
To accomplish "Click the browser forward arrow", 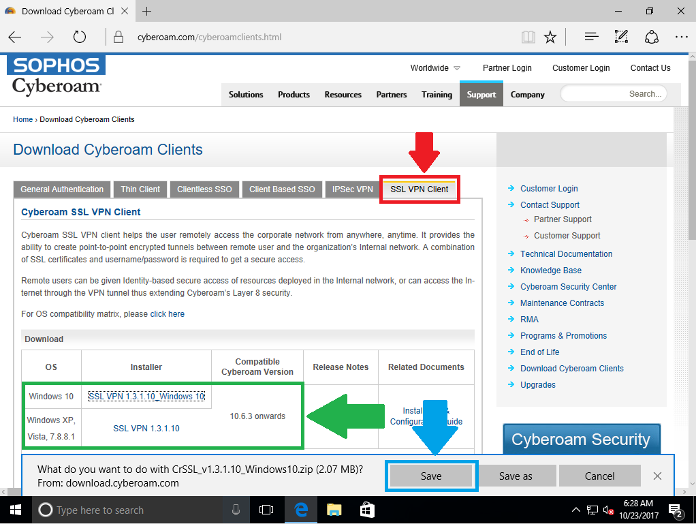I will point(47,37).
